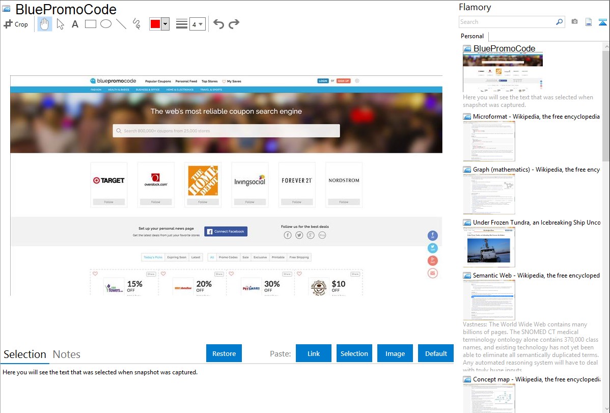Undo the last annotation
The width and height of the screenshot is (610, 413).
(218, 24)
